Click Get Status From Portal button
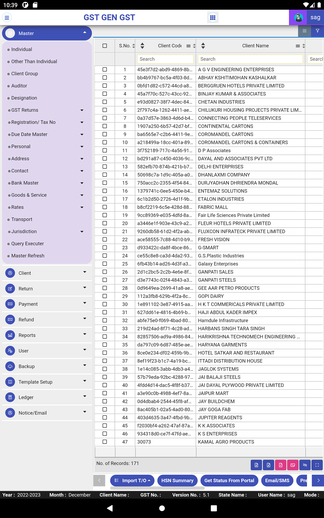324x518 pixels. click(229, 481)
